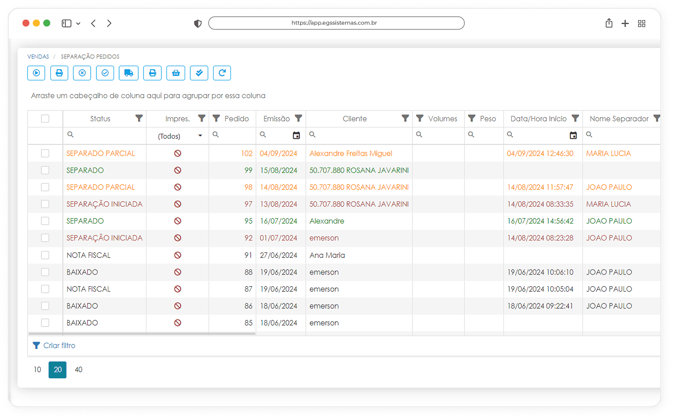The width and height of the screenshot is (673, 419).
Task: Check the row for pedido 102
Action: tap(45, 153)
